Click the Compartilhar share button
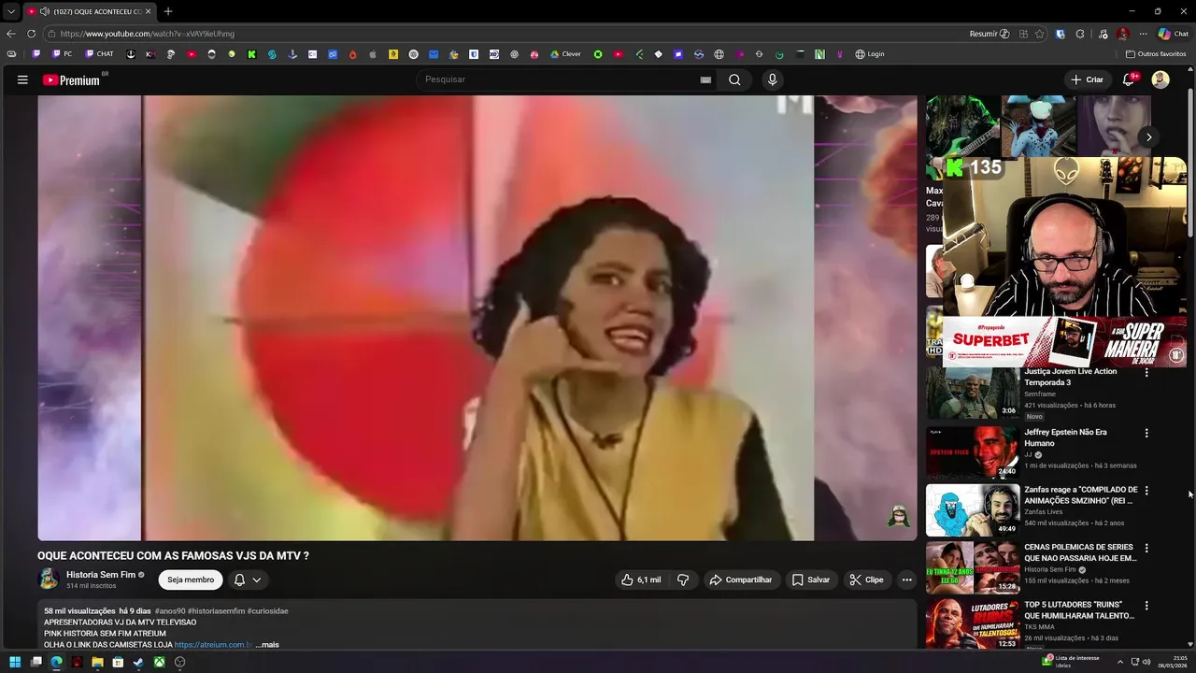The height and width of the screenshot is (673, 1196). point(741,580)
